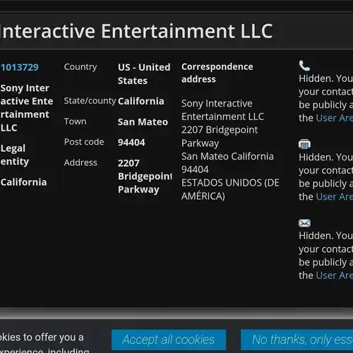Image resolution: width=353 pixels, height=353 pixels.
Task: Accept all cookies
Action: [169, 340]
